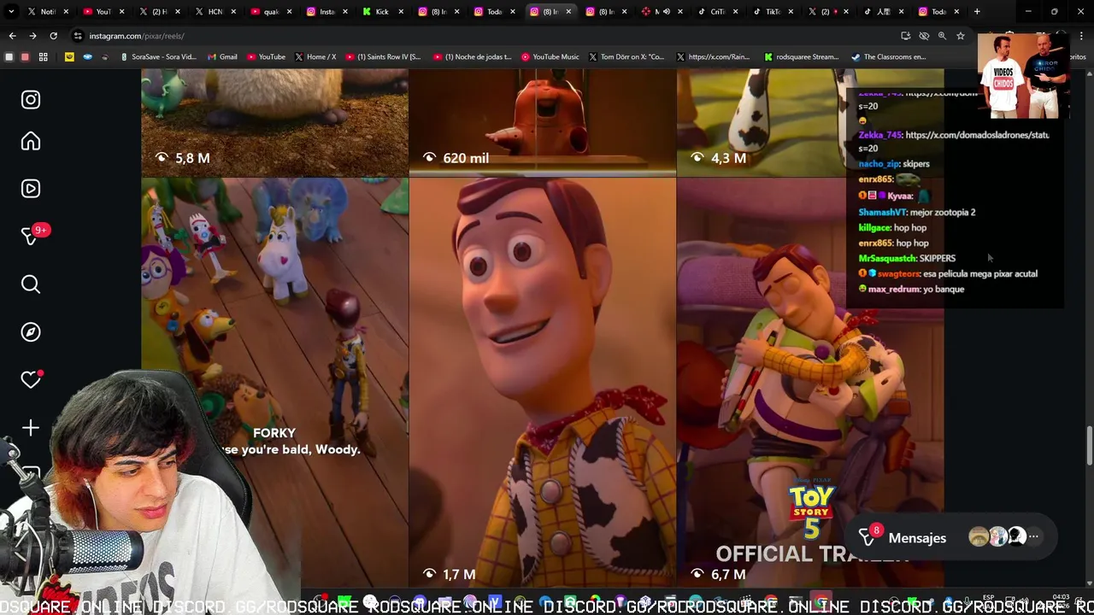Click the yellow bookmark icon in bookmarks bar
Screen dimensions: 1094x615
point(69,56)
